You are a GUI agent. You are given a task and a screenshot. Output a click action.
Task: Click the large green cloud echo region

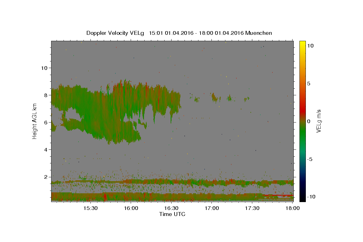coord(115,112)
